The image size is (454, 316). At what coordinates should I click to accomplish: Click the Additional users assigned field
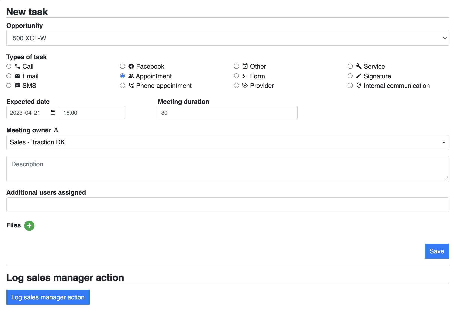228,205
